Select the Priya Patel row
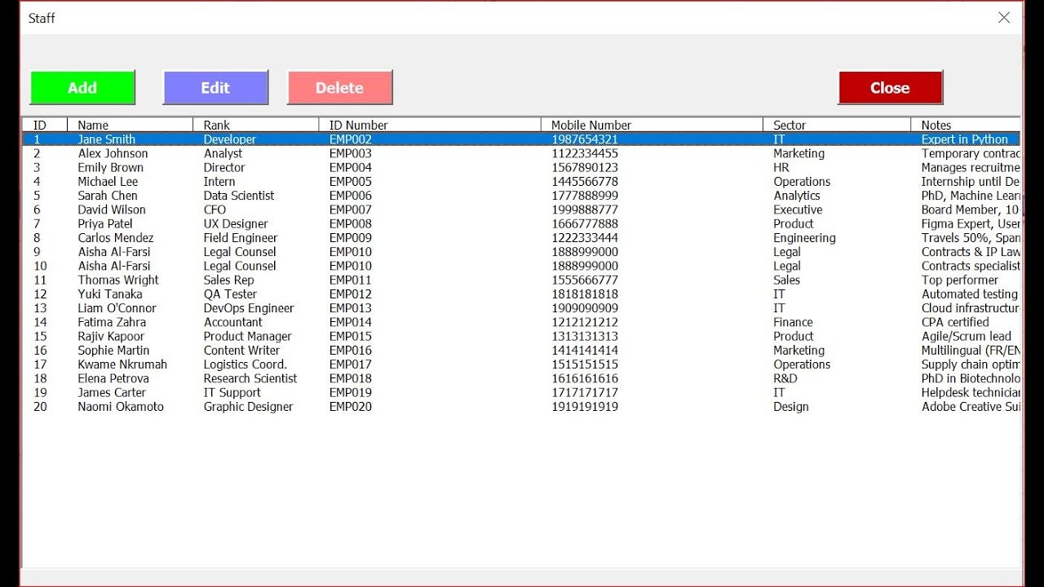 [521, 223]
